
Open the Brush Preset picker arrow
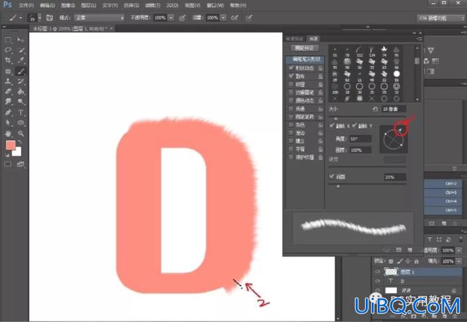(40, 18)
